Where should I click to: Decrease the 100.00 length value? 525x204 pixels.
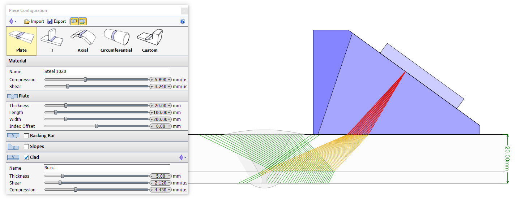152,112
